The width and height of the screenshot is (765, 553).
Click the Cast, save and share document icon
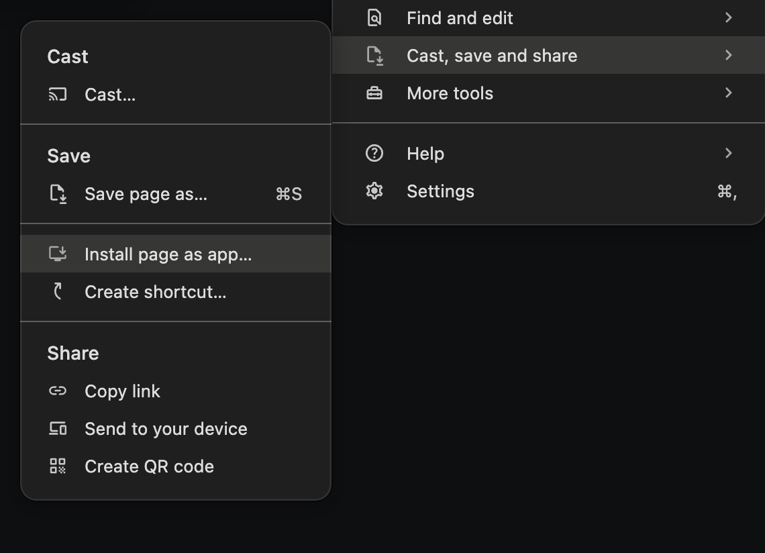pos(374,55)
